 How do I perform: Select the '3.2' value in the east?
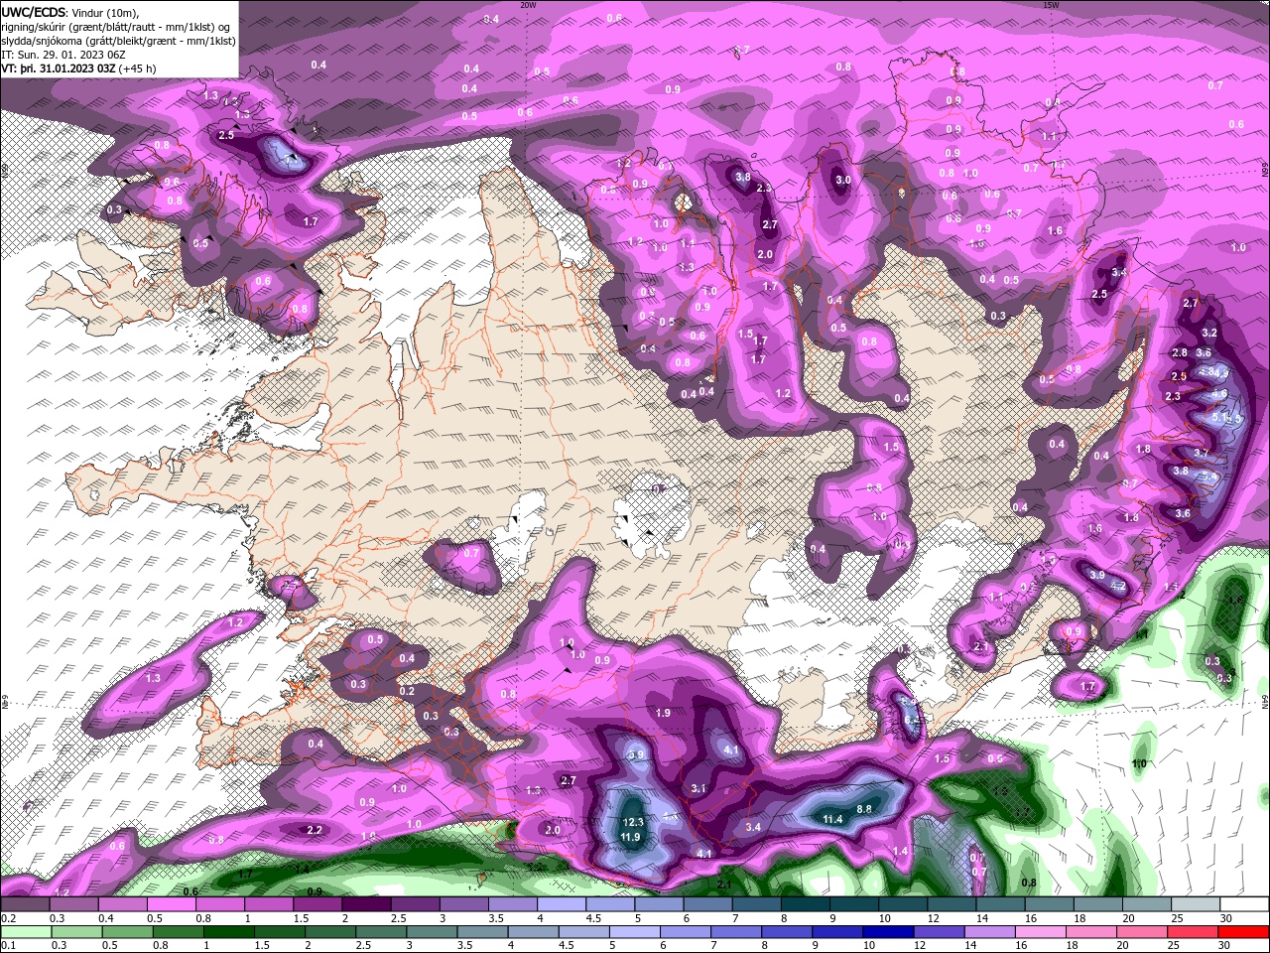(x=1209, y=333)
